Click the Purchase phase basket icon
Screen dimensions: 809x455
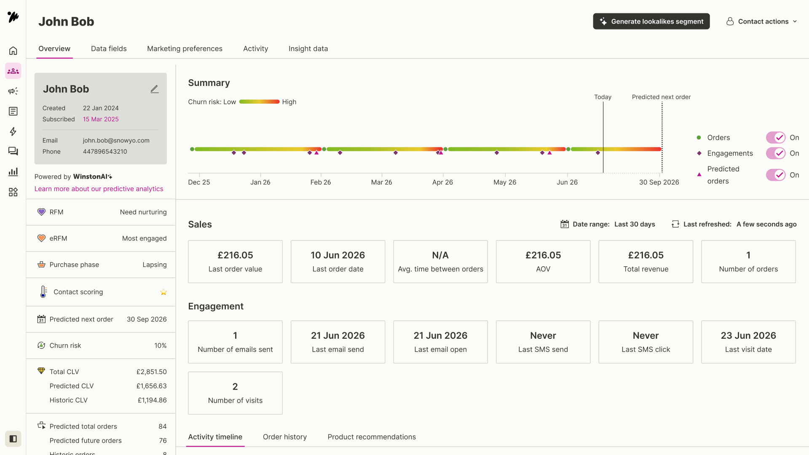pyautogui.click(x=41, y=265)
